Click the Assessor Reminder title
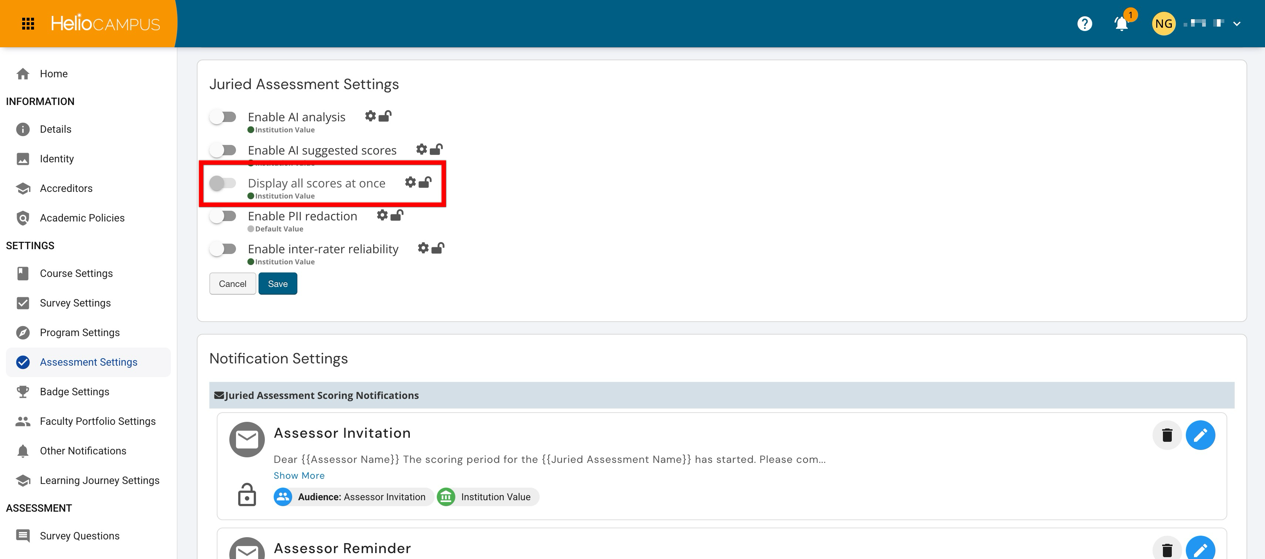This screenshot has width=1265, height=559. tap(342, 548)
